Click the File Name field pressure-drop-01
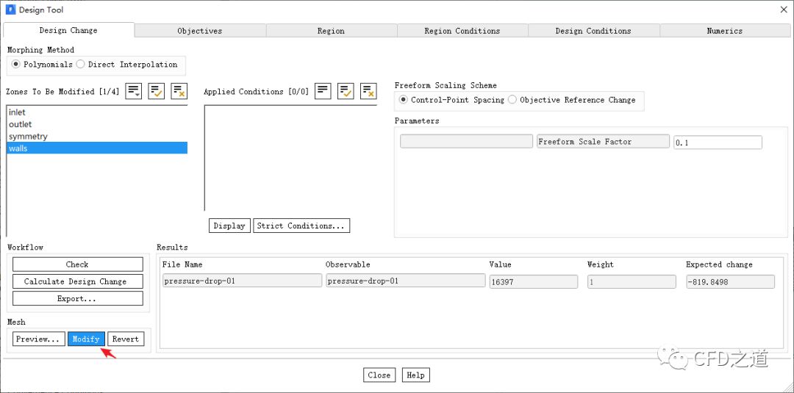 click(242, 282)
